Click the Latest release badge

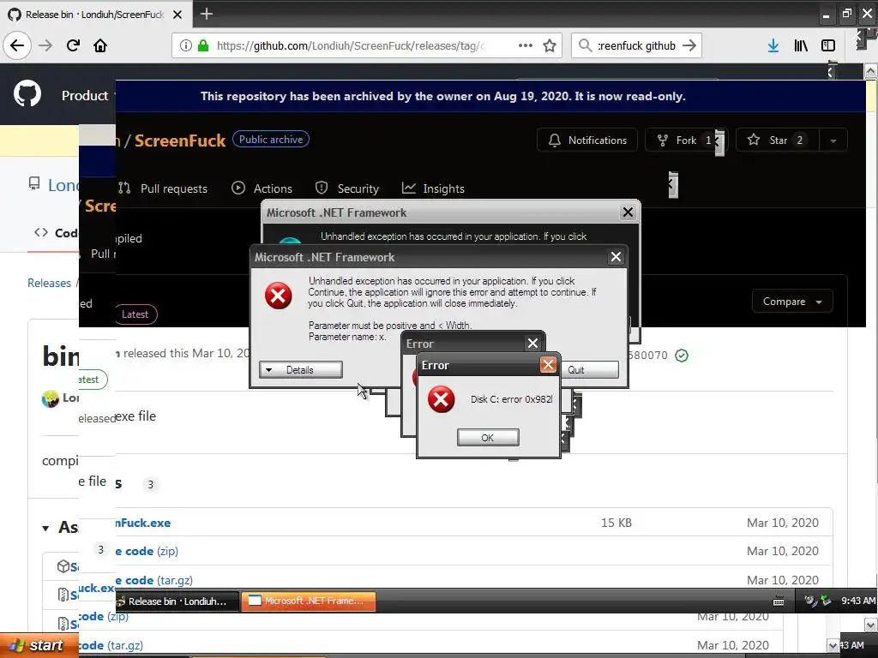[x=135, y=314]
